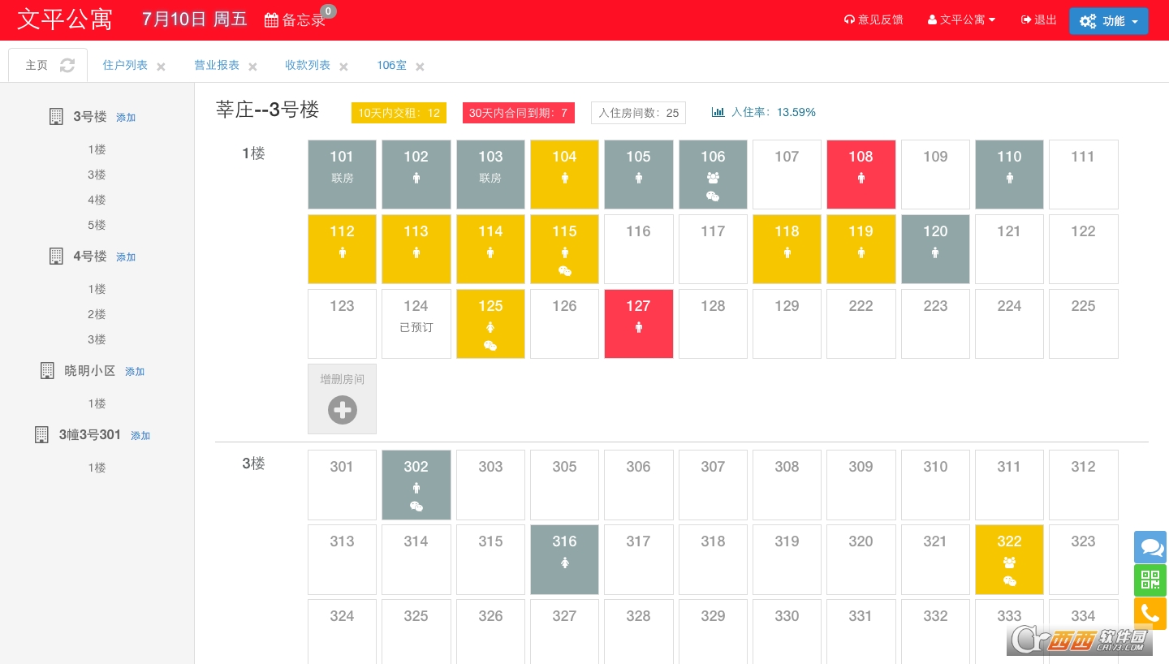Click 添加 next to 4号楼
The height and width of the screenshot is (664, 1169).
[126, 257]
